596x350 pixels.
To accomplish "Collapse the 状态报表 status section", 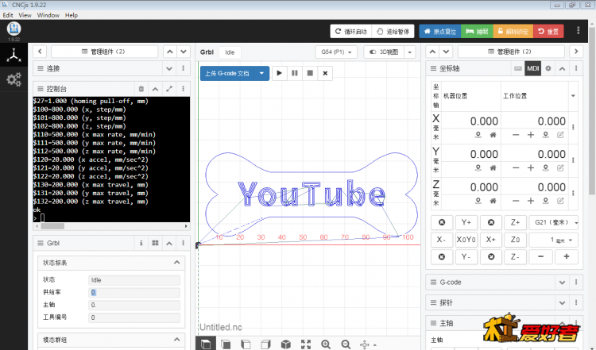I will click(x=176, y=263).
